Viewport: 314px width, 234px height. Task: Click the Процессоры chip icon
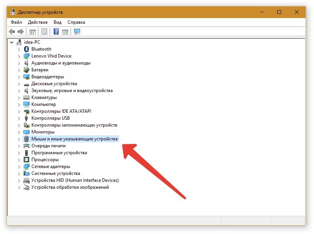click(x=26, y=160)
